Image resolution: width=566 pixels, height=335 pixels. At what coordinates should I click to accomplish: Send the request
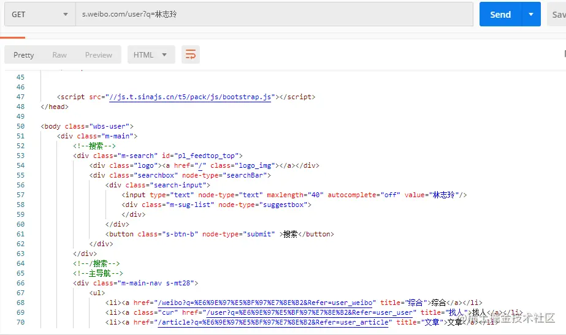500,15
